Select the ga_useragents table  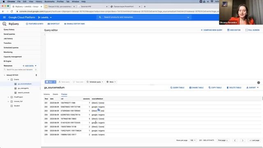(x=23, y=88)
